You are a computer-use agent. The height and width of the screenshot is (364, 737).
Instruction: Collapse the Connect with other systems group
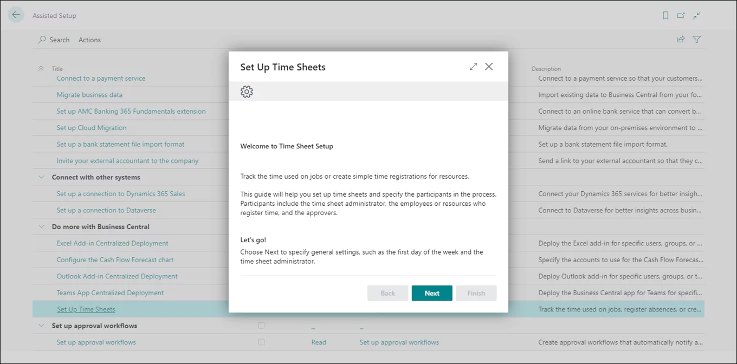tap(41, 177)
